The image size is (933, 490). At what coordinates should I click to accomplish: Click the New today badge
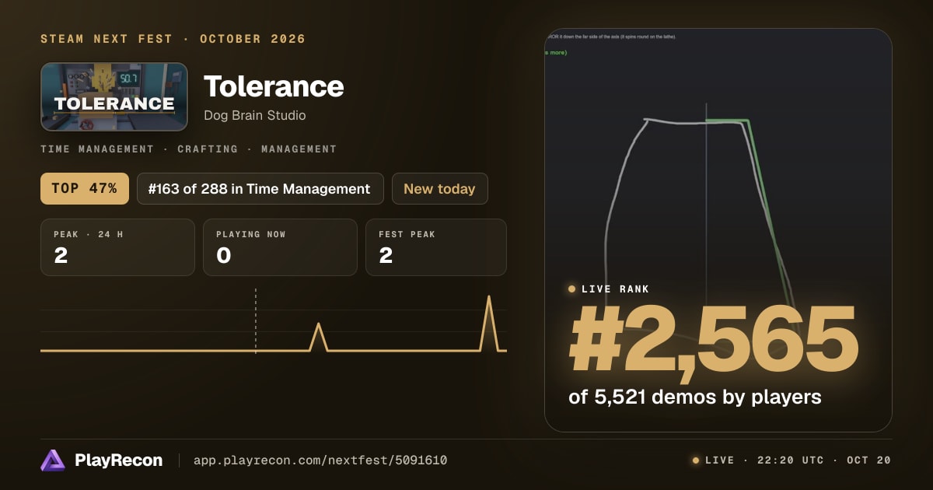[x=439, y=188]
